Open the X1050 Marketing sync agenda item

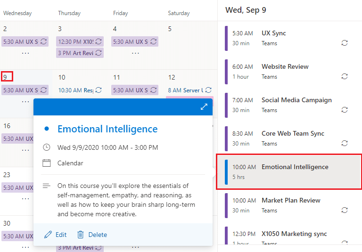(293, 234)
